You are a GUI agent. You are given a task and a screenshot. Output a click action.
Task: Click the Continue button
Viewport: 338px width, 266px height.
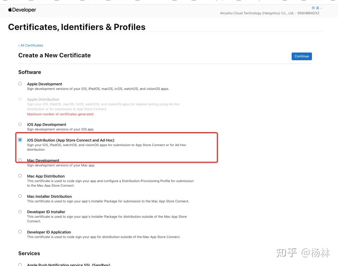click(302, 56)
